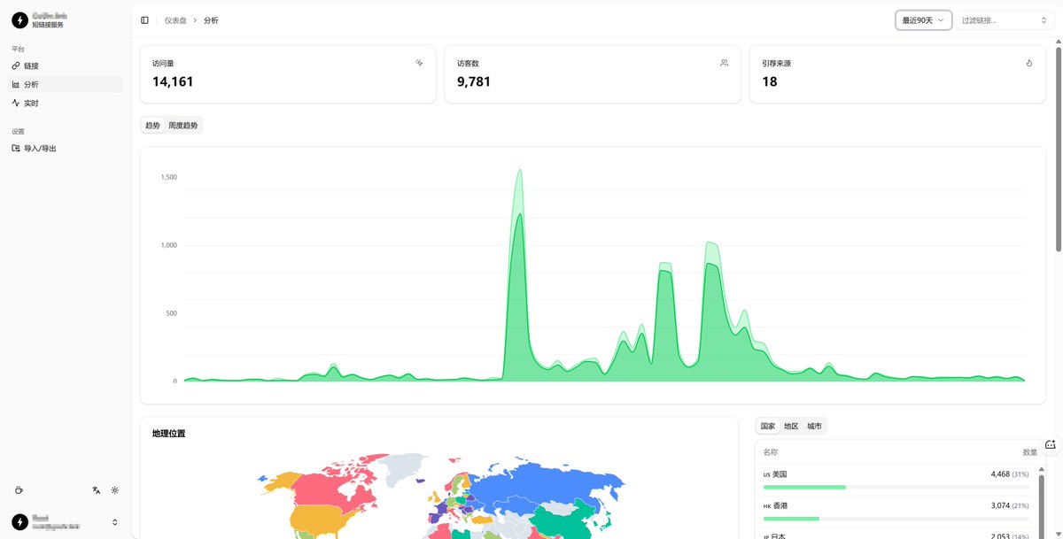The width and height of the screenshot is (1063, 539).
Task: Click the 美国 green progress bar
Action: [x=804, y=487]
